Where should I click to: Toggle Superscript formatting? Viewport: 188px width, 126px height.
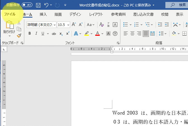click(x=68, y=33)
